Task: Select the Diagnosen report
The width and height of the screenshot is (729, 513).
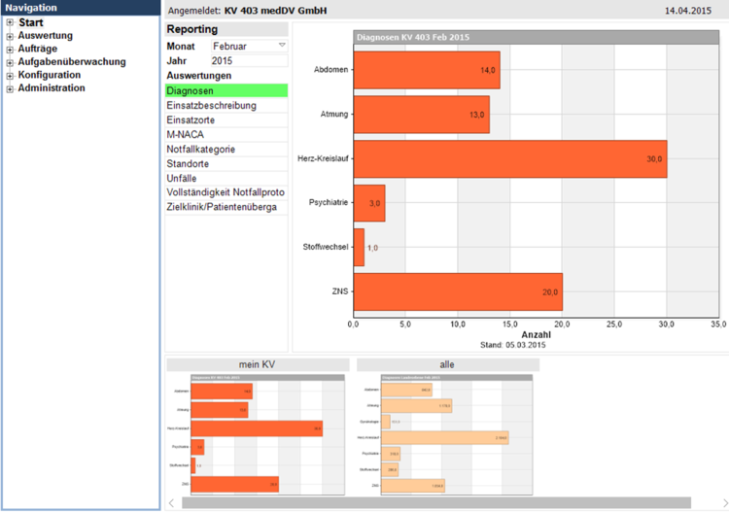Action: 226,90
